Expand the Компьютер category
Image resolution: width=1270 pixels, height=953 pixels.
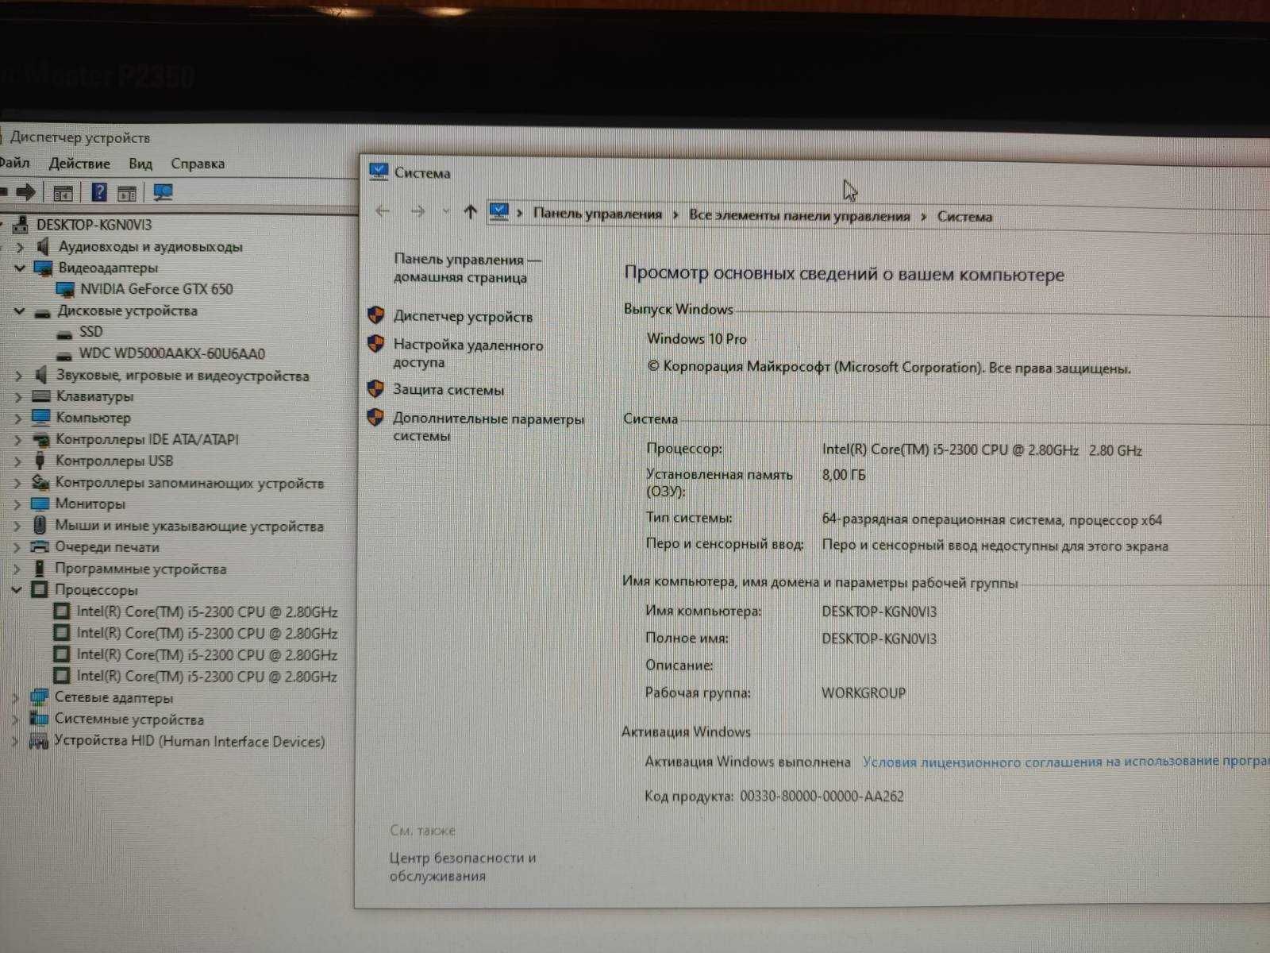pos(19,418)
